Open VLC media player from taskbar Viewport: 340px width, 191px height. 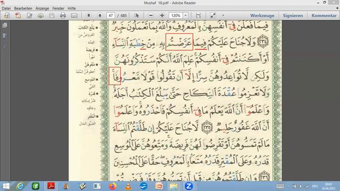pyautogui.click(x=128, y=186)
